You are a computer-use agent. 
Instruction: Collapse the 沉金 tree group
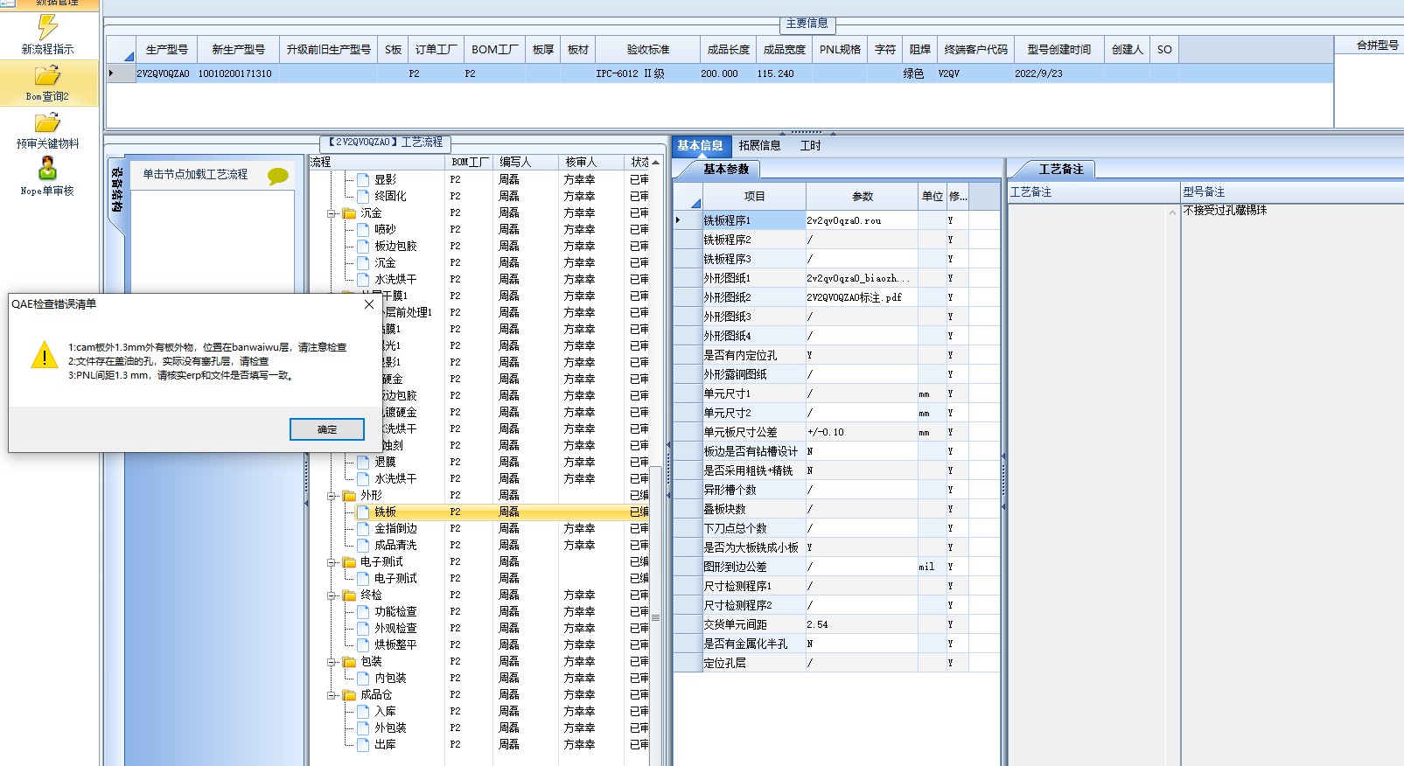click(x=332, y=213)
